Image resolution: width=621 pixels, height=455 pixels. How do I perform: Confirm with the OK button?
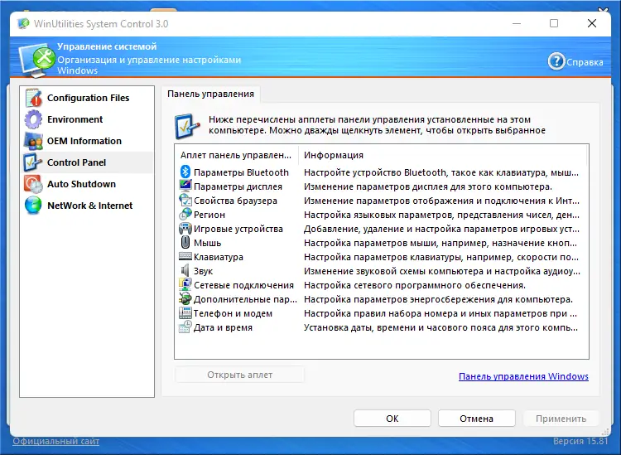click(392, 419)
